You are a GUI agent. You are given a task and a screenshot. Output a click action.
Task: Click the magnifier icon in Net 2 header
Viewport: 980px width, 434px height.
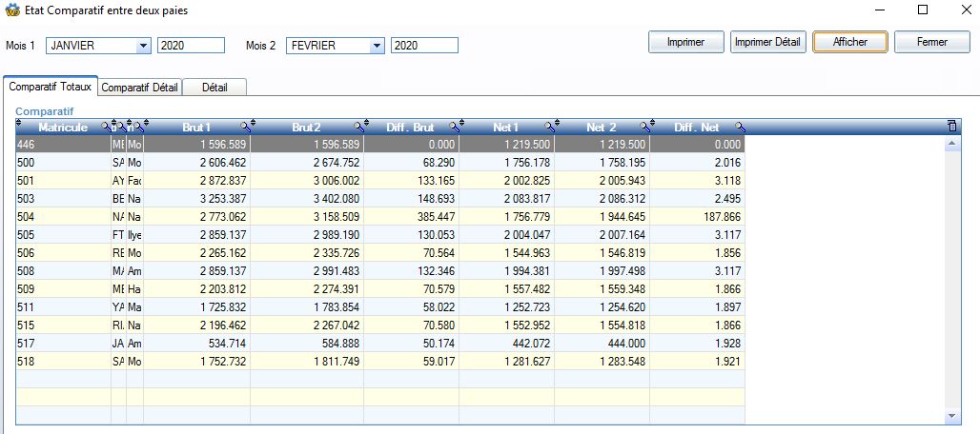click(x=644, y=127)
